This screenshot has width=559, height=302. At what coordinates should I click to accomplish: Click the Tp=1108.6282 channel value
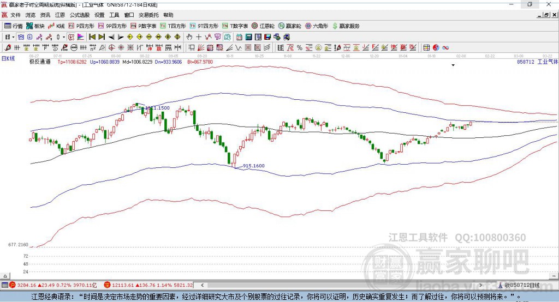pyautogui.click(x=72, y=62)
